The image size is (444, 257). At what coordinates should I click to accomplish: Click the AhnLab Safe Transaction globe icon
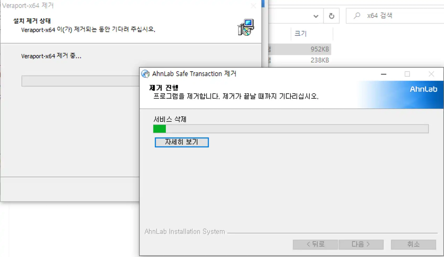point(145,74)
